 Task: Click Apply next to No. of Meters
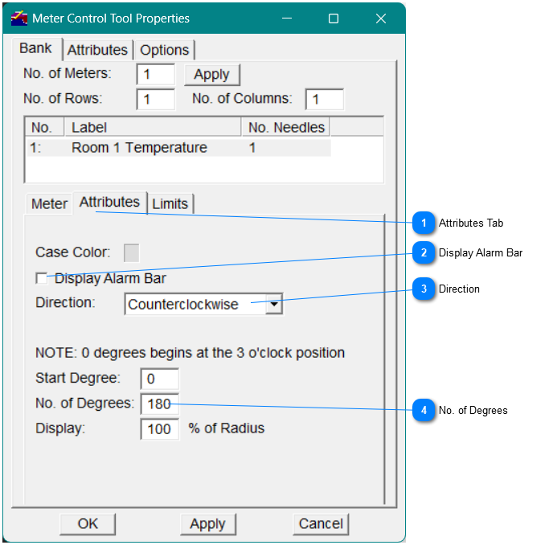[212, 75]
